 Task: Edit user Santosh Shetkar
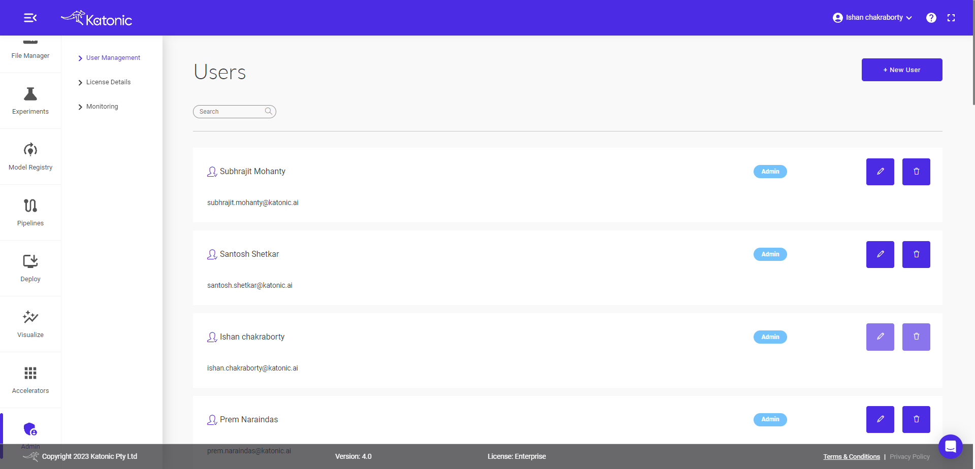[880, 254]
